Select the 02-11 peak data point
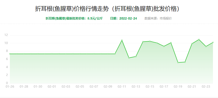The height and width of the screenshot is (98, 218). (x=122, y=40)
